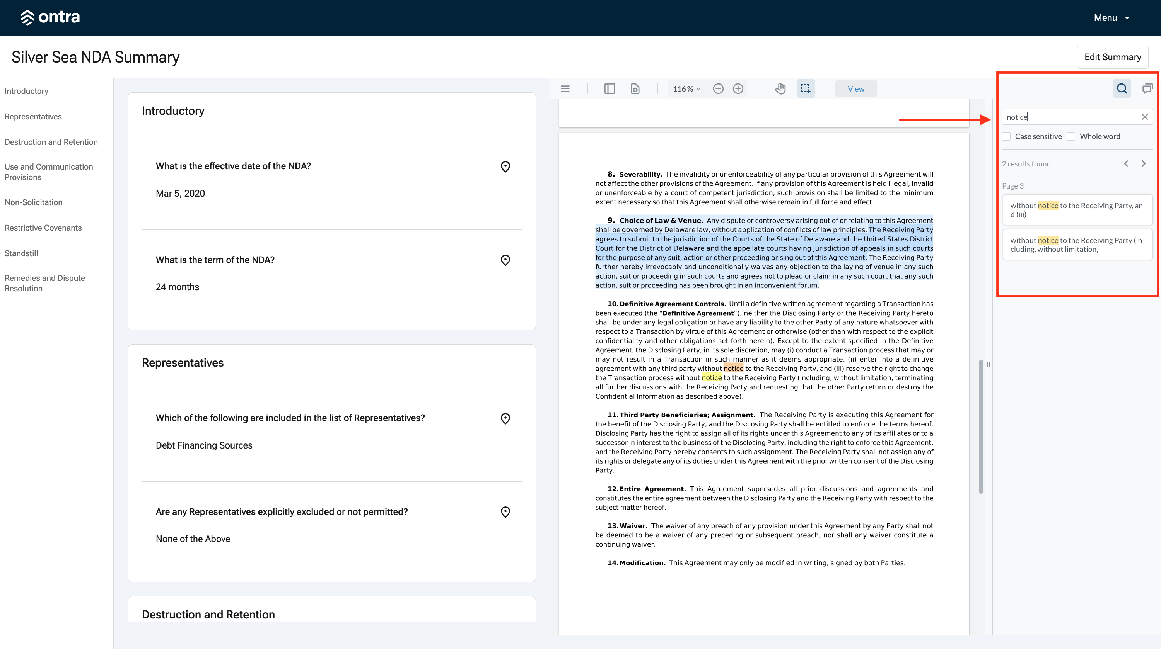Viewport: 1161px width, 649px height.
Task: Expand the Menu dropdown in header
Action: (1112, 17)
